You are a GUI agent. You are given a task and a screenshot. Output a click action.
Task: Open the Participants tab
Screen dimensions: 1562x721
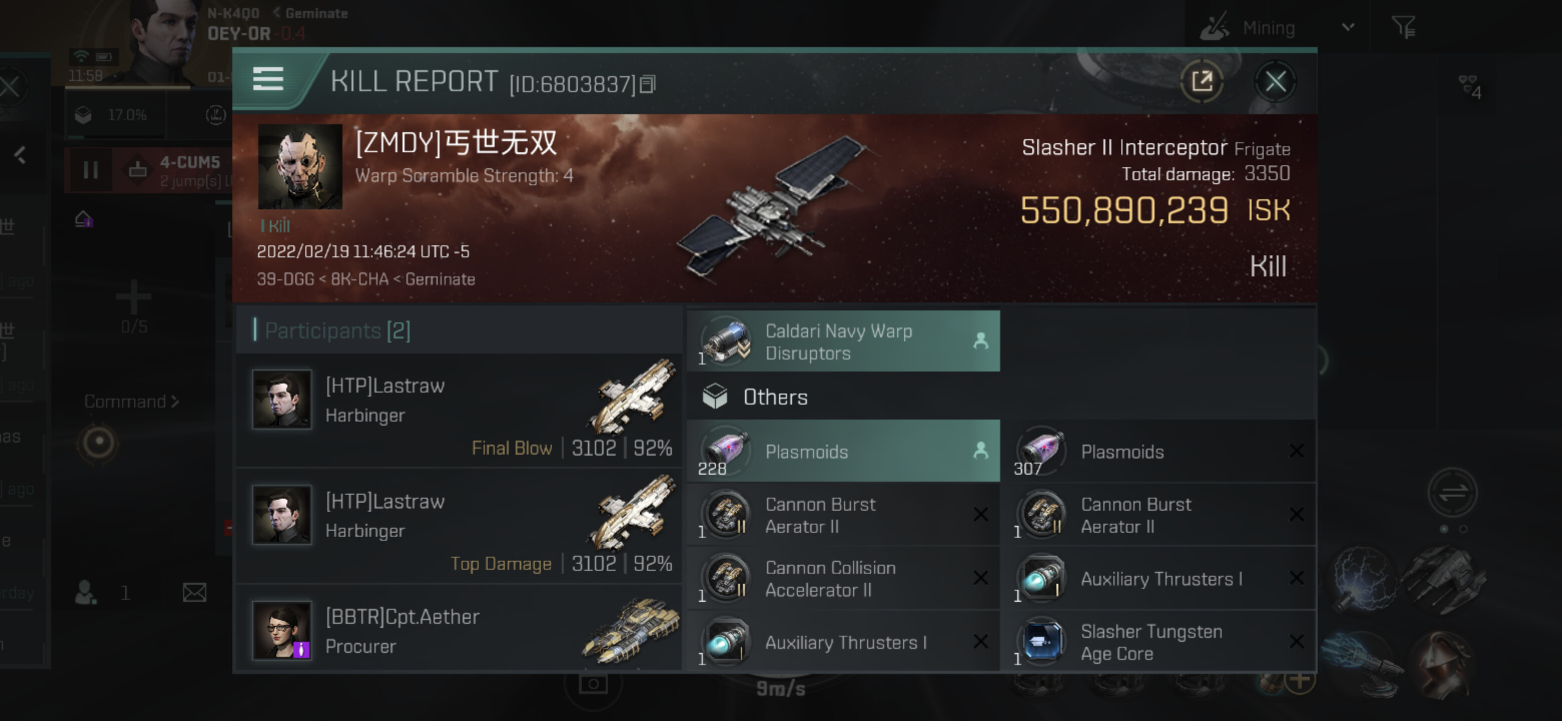click(x=338, y=330)
